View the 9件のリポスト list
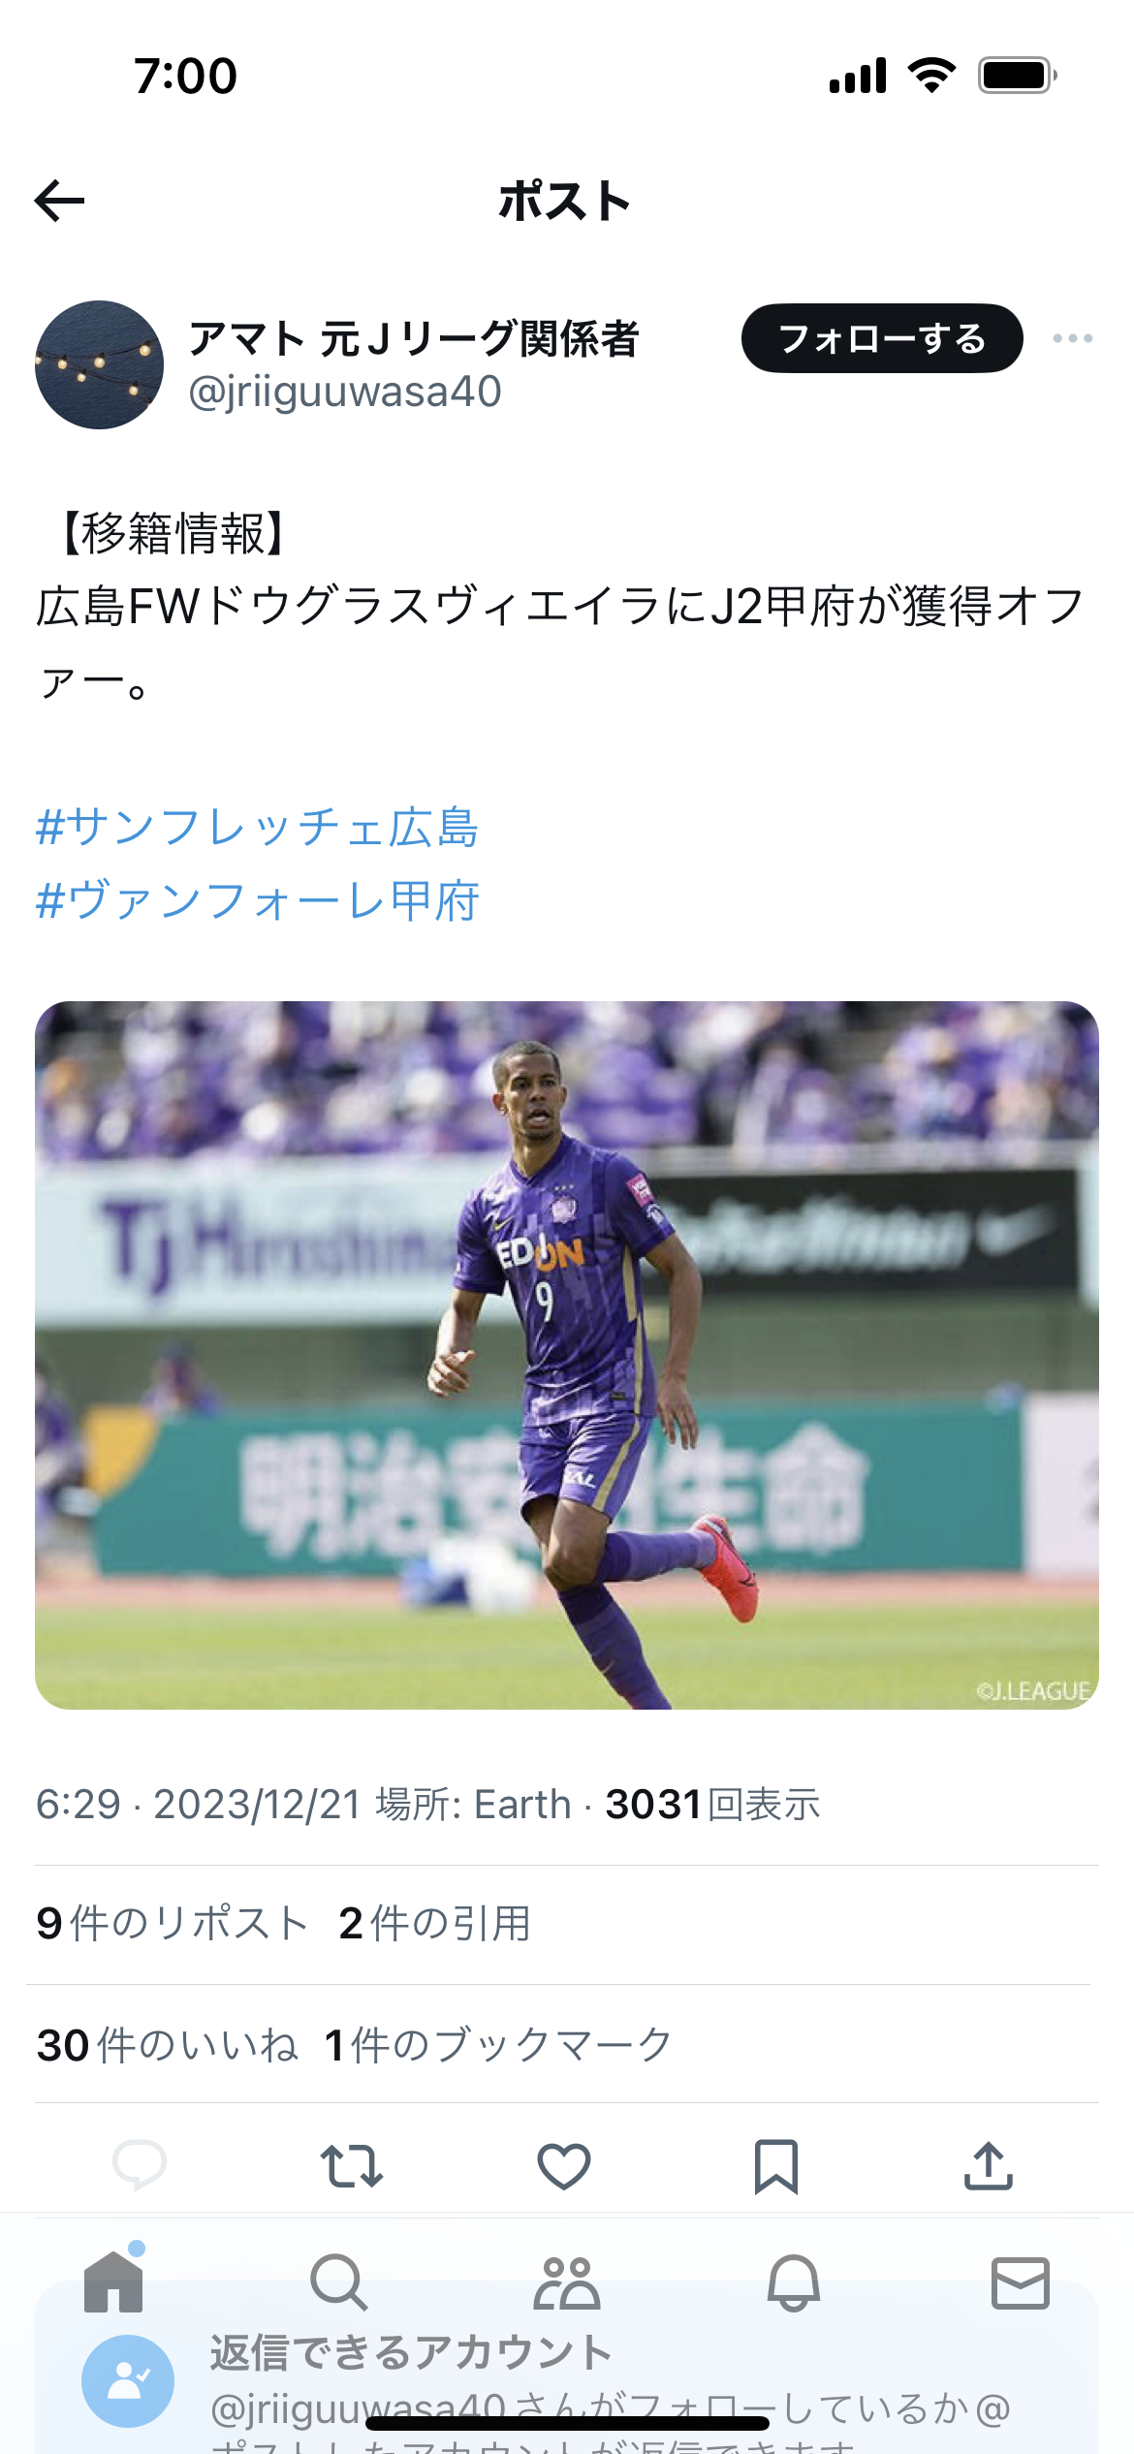Image resolution: width=1134 pixels, height=2454 pixels. click(173, 1924)
